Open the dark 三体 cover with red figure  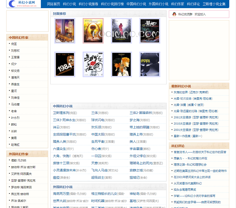(x=122, y=31)
